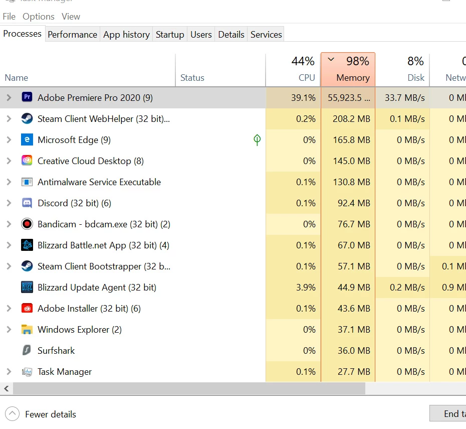Viewport: 466px width, 429px height.
Task: Expand Bandicam bdcam.exe group
Action: click(9, 224)
